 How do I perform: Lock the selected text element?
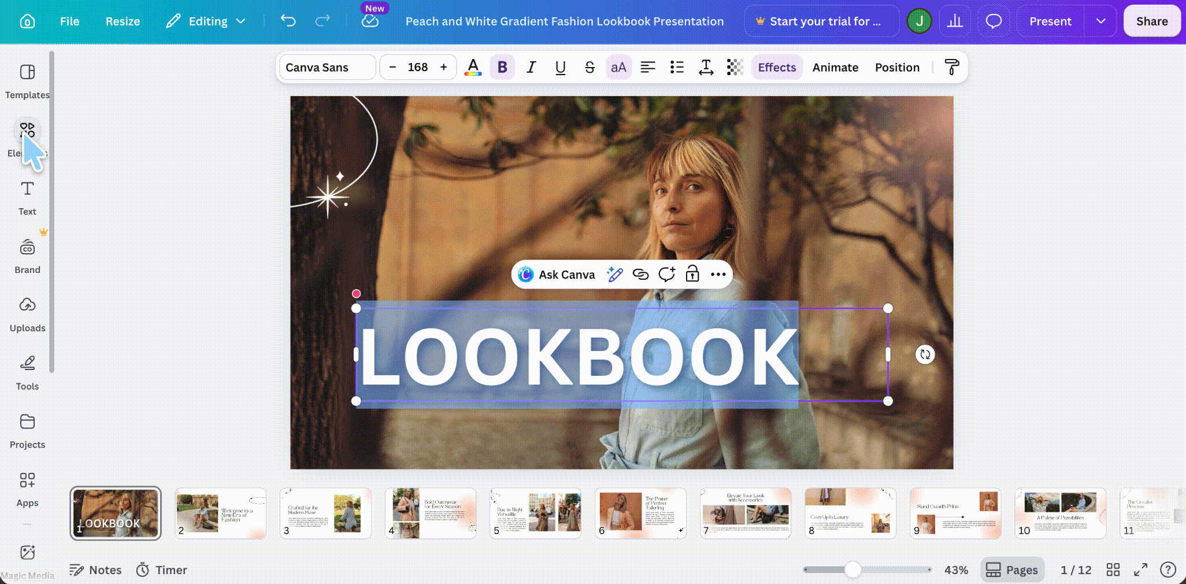pos(692,275)
